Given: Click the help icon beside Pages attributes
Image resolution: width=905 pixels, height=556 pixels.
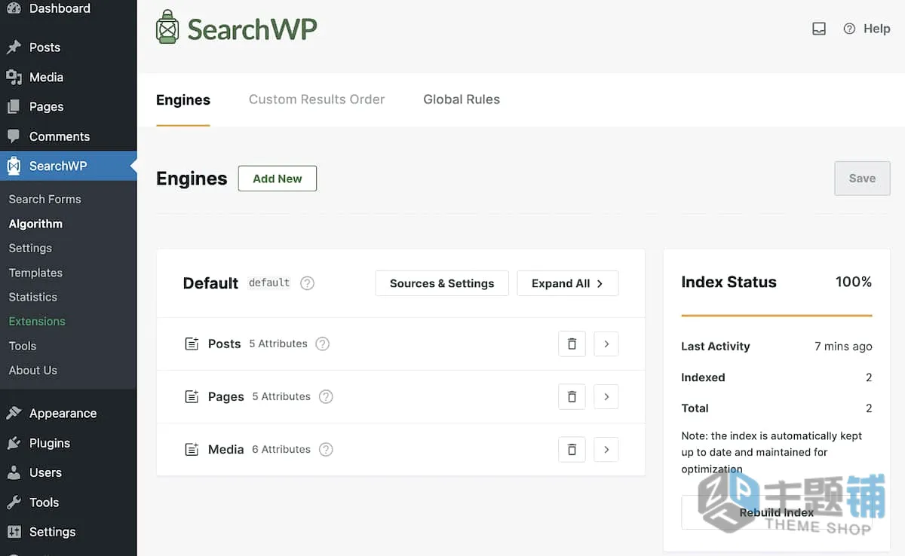Looking at the screenshot, I should [326, 396].
